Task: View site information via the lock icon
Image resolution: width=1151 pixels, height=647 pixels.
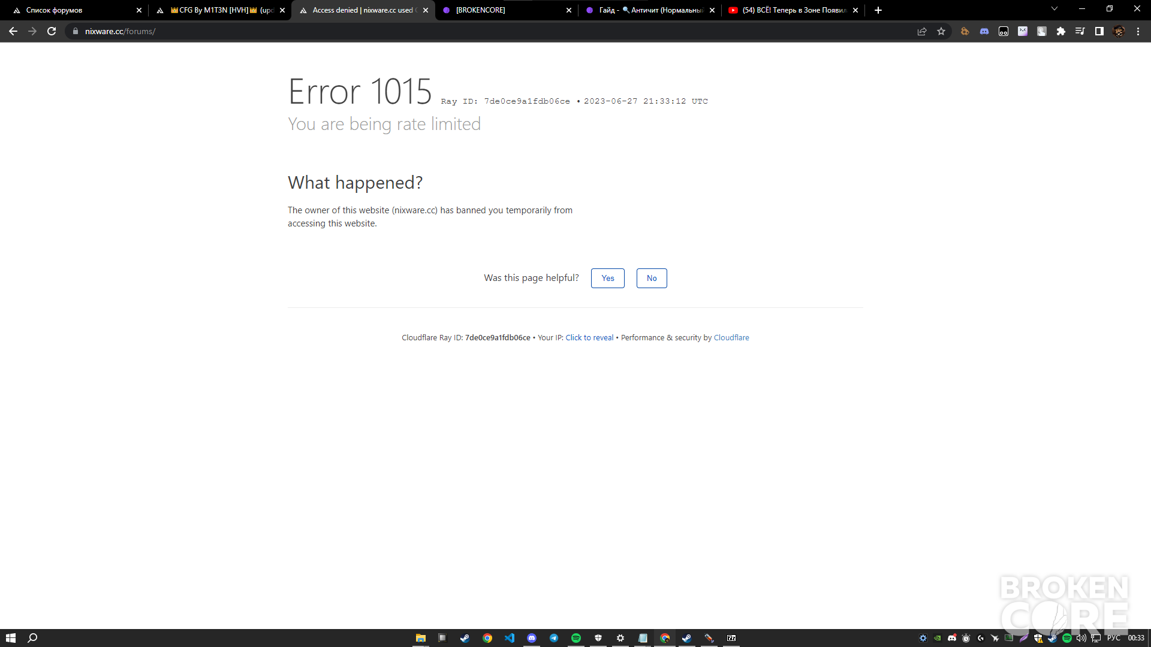Action: tap(76, 31)
